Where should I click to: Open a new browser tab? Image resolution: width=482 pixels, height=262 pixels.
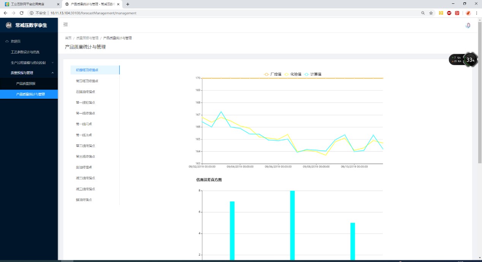point(128,4)
